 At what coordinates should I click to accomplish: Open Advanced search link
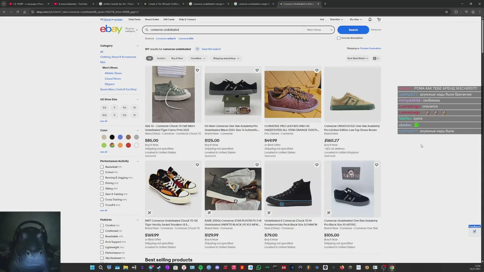pyautogui.click(x=376, y=30)
